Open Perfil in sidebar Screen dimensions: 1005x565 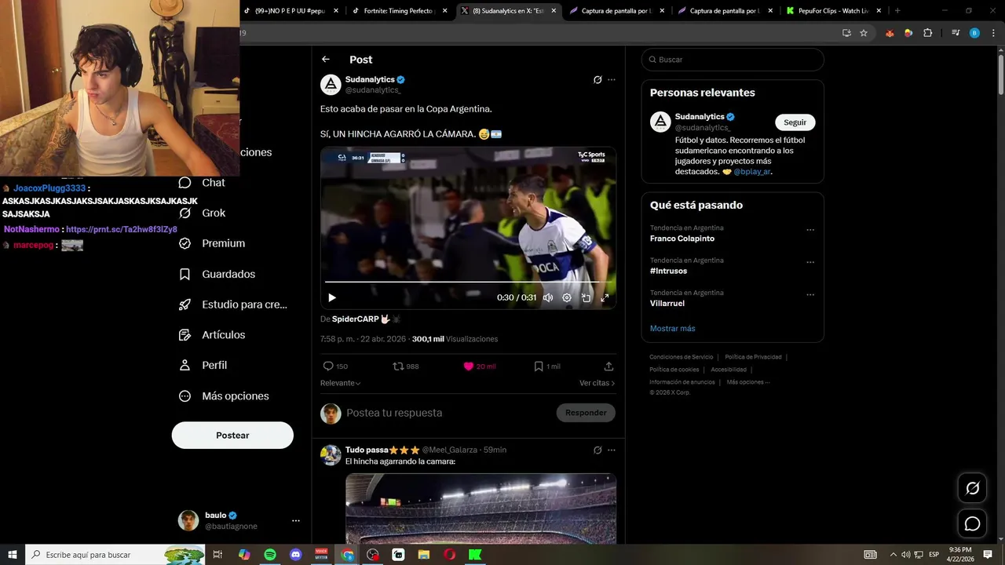(203, 366)
